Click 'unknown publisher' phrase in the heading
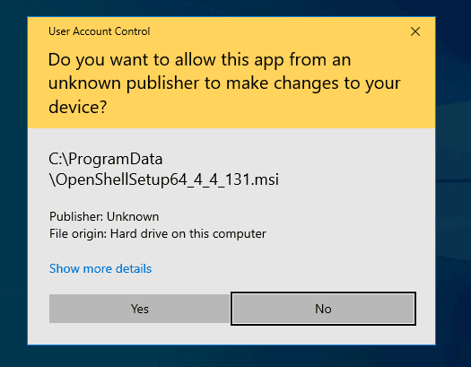Image resolution: width=471 pixels, height=367 pixels. point(124,83)
